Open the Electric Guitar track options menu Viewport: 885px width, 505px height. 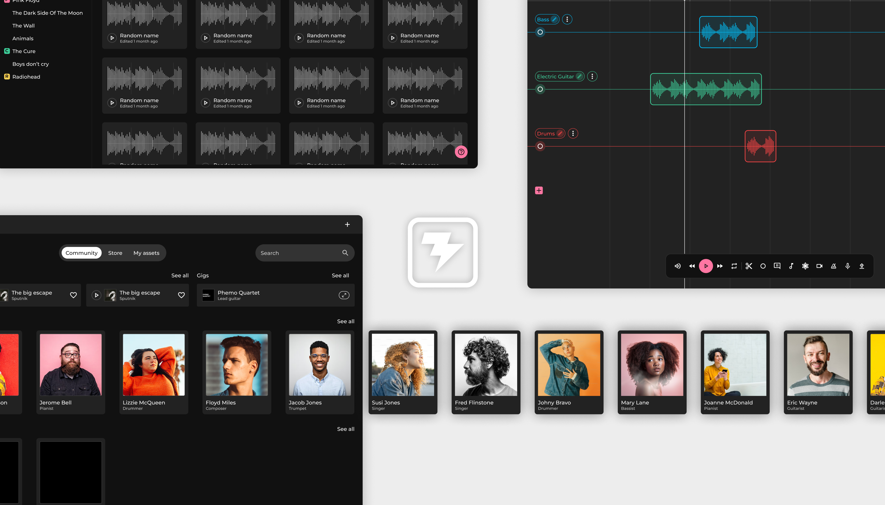[x=592, y=76]
